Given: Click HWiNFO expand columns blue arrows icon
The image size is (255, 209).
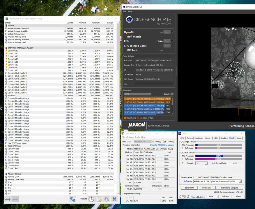Looking at the screenshot, I should point(8,199).
